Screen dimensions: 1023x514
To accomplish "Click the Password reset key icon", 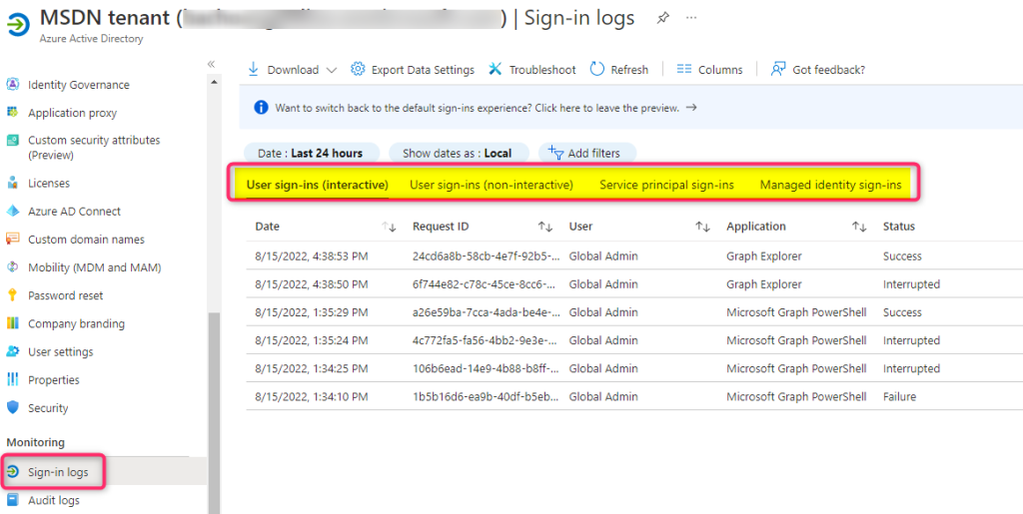I will [x=12, y=295].
